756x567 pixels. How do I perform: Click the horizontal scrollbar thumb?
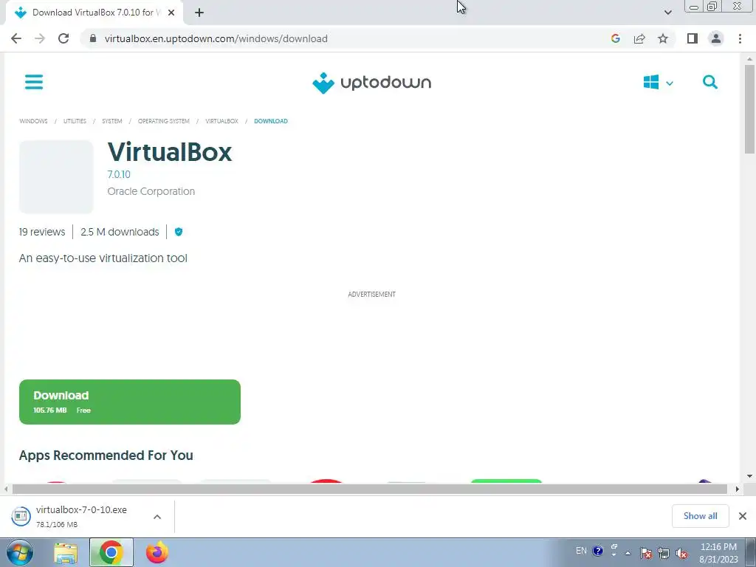coord(369,489)
